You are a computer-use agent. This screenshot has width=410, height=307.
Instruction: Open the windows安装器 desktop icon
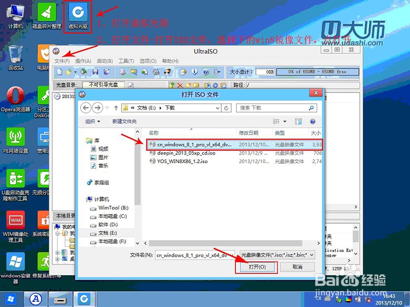tap(15, 268)
